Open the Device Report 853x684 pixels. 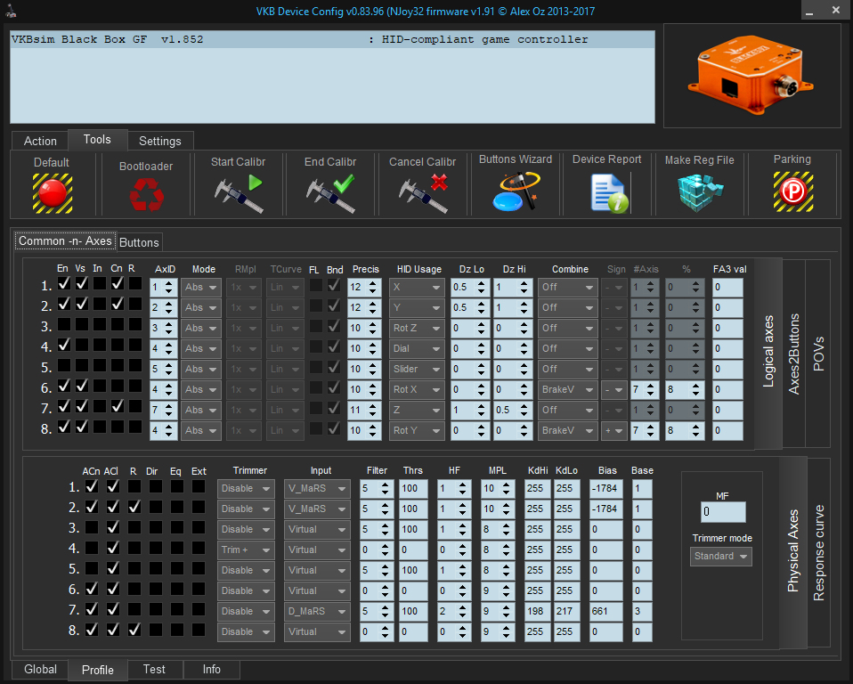(608, 192)
